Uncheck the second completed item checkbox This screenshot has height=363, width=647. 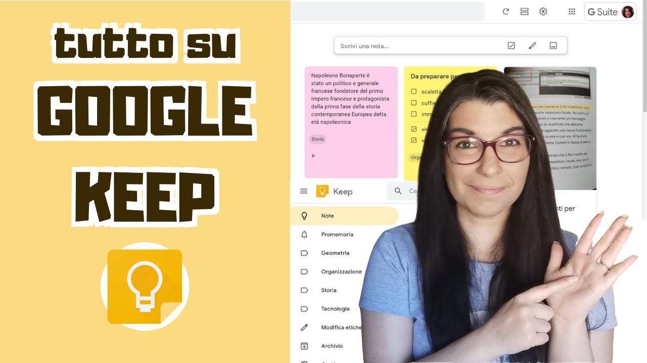tap(413, 140)
